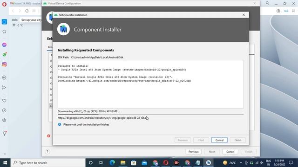Click Next in the SDK Quickfix dialog
298x167 pixels.
coord(201,140)
